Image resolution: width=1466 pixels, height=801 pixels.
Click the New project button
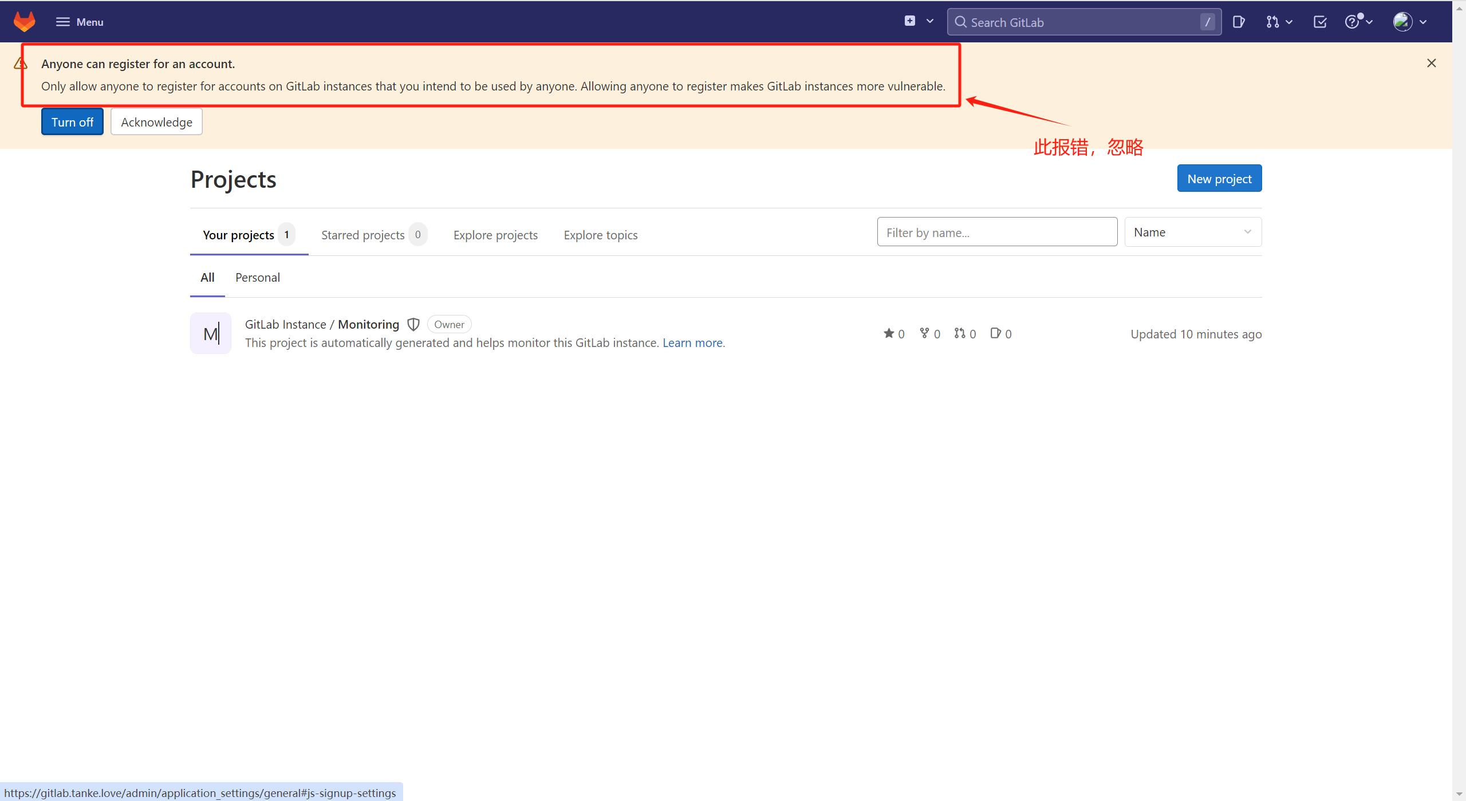tap(1219, 179)
